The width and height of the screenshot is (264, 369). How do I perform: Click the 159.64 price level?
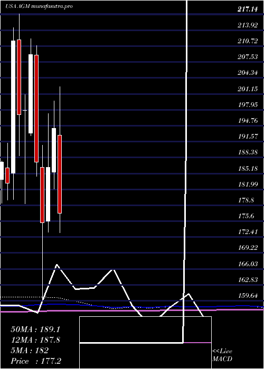point(248,296)
